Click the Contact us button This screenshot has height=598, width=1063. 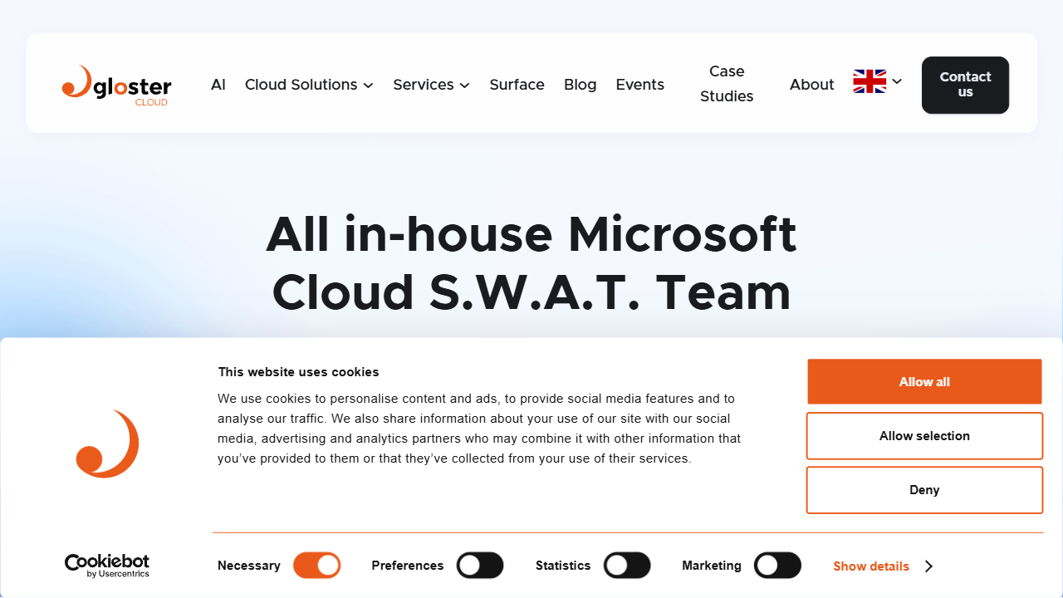pos(965,85)
